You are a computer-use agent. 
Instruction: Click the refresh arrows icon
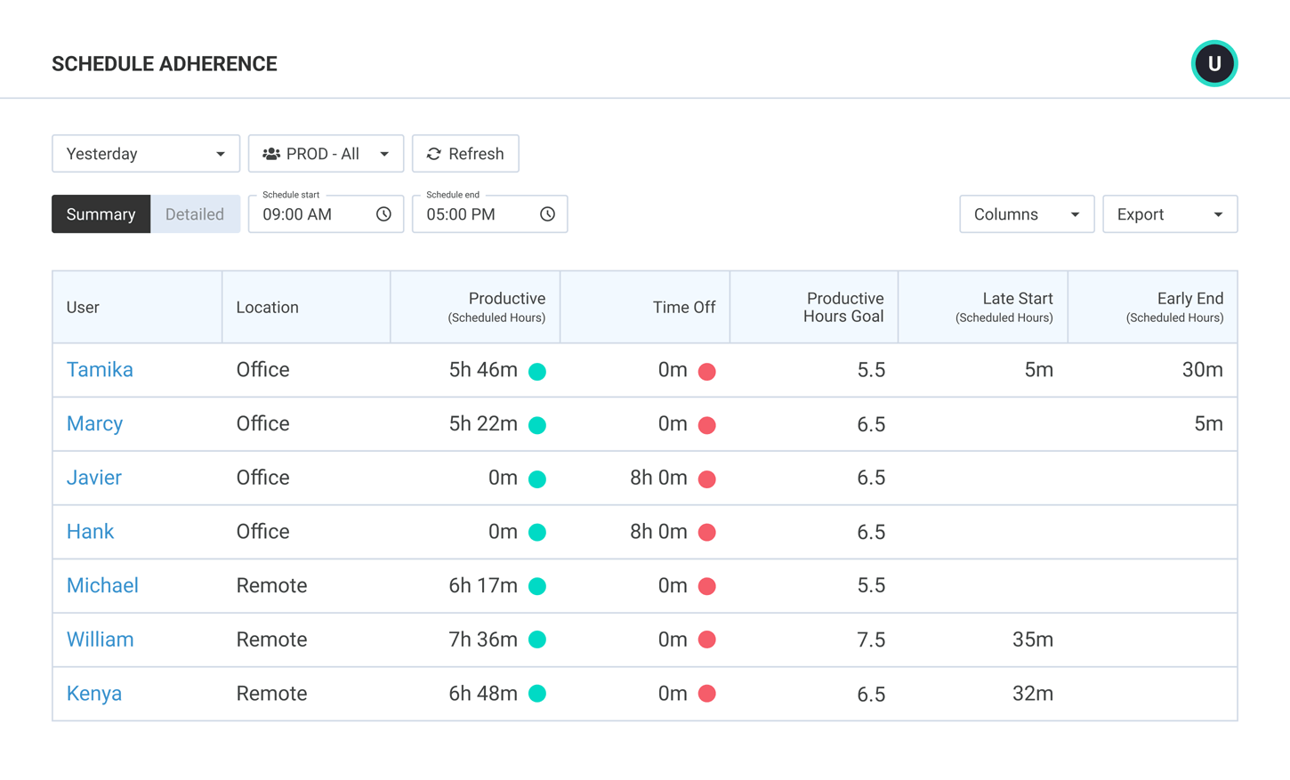[434, 154]
